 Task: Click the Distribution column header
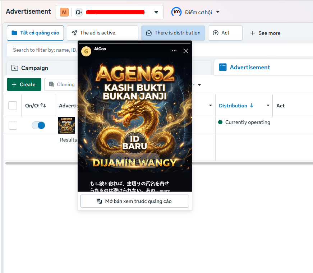tap(233, 106)
